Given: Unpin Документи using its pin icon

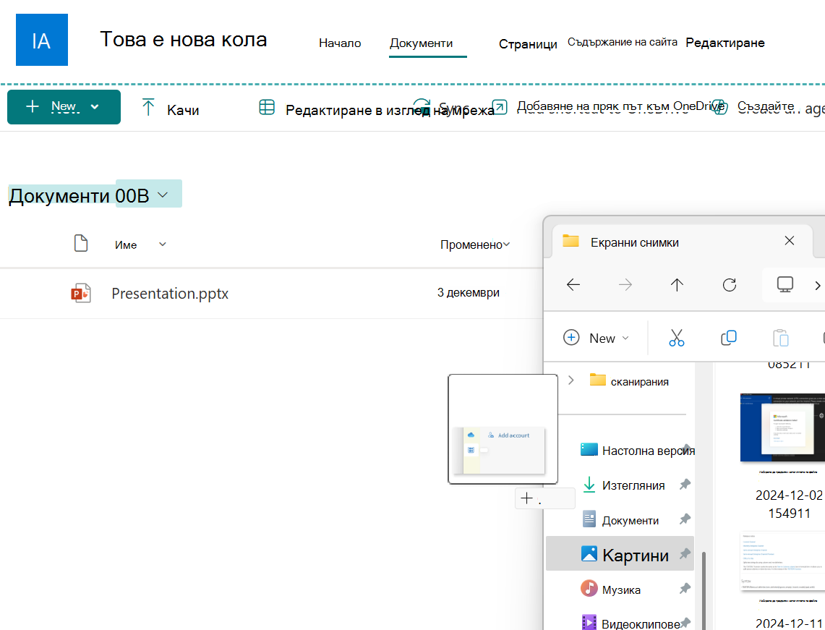Looking at the screenshot, I should tap(685, 519).
